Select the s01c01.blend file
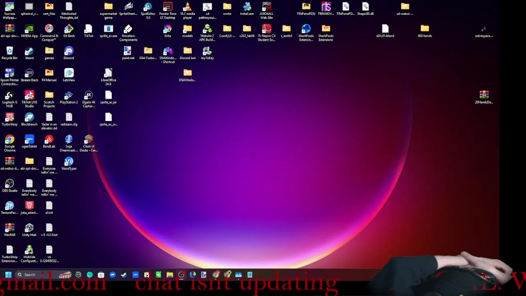The width and height of the screenshot is (526, 296). coord(385,31)
